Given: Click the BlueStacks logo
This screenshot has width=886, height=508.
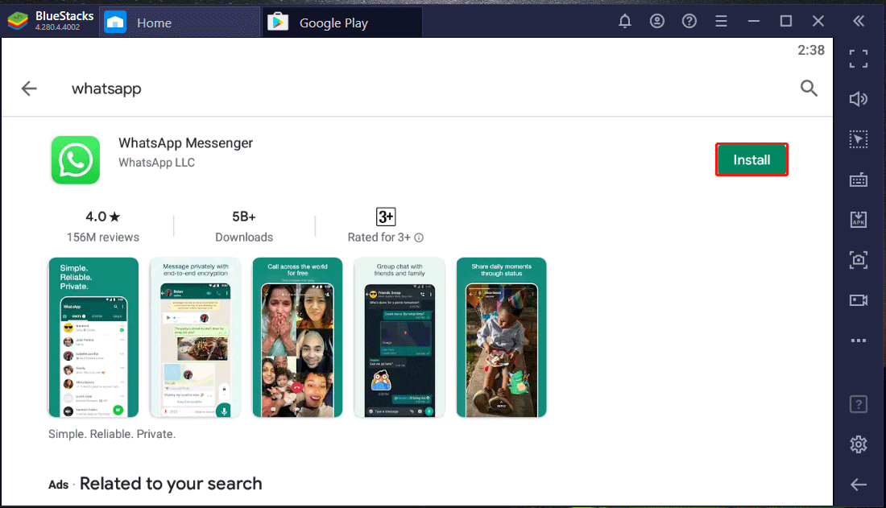Looking at the screenshot, I should (18, 22).
